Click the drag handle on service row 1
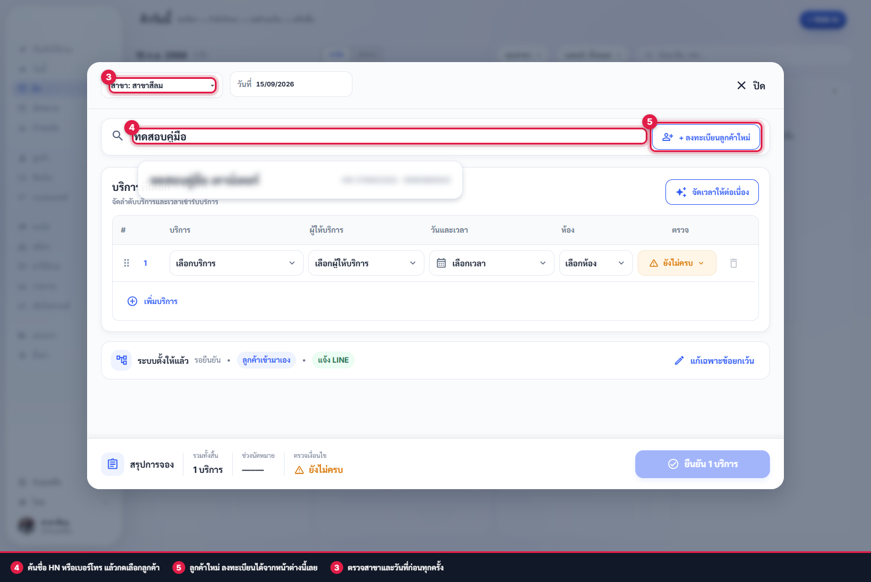The height and width of the screenshot is (582, 871). click(127, 263)
